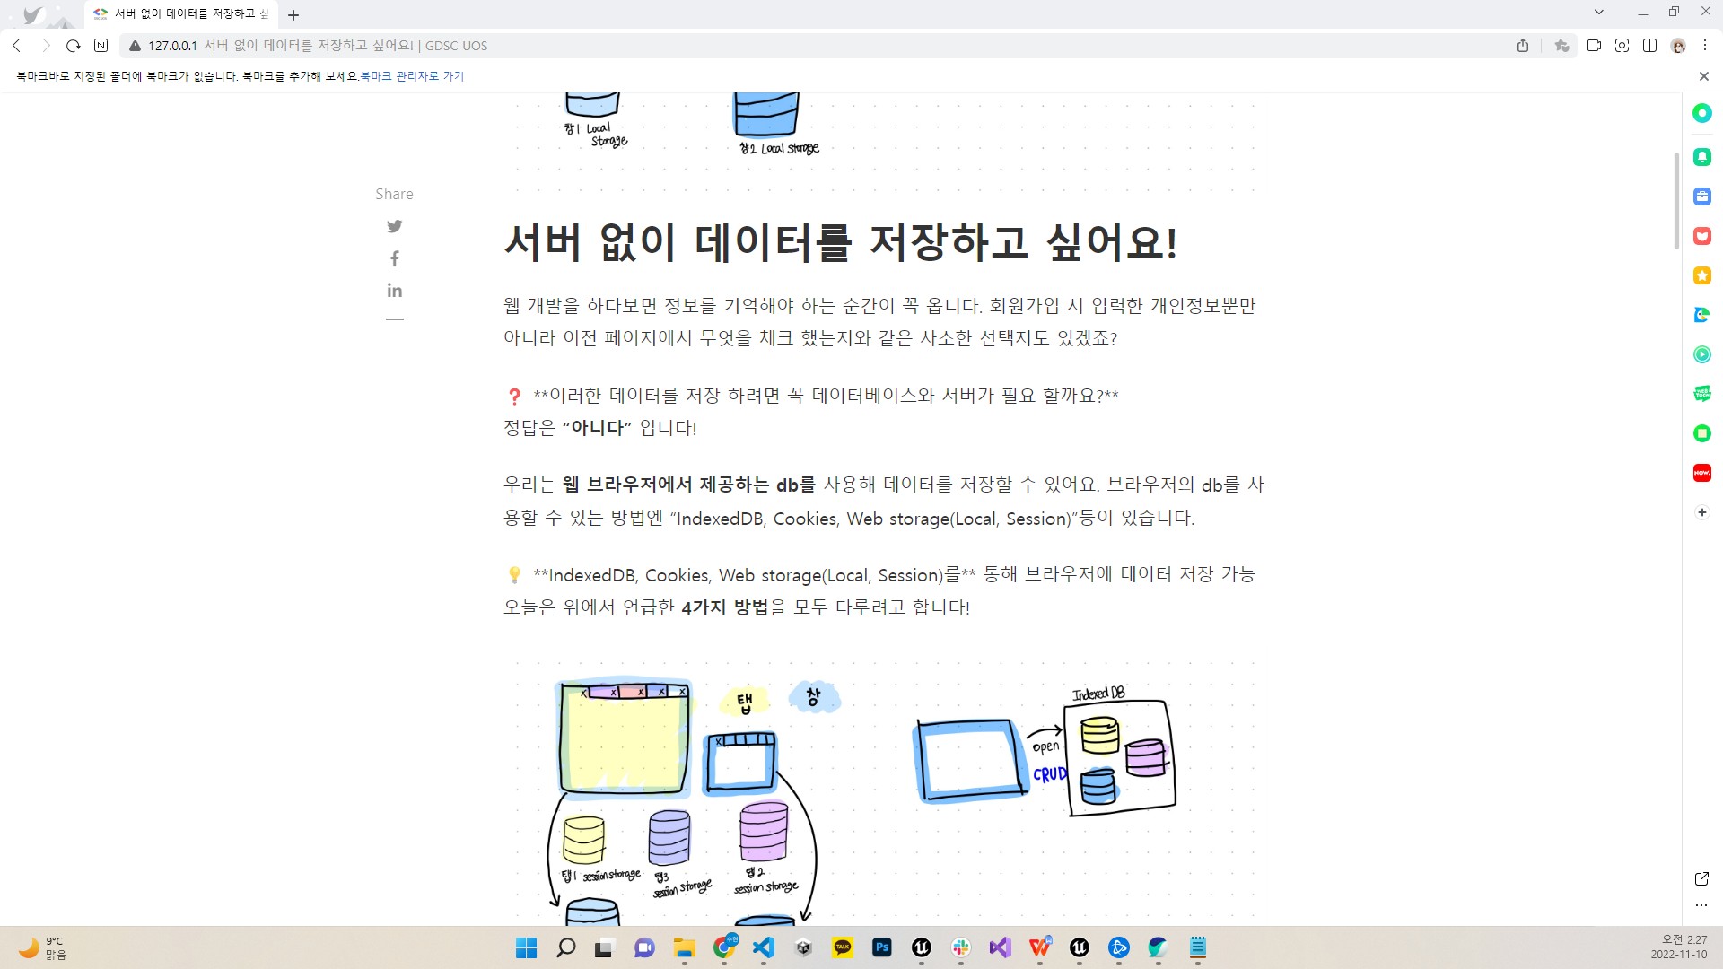The image size is (1723, 969).
Task: Click the page vertical scrollbar
Action: [x=1675, y=202]
